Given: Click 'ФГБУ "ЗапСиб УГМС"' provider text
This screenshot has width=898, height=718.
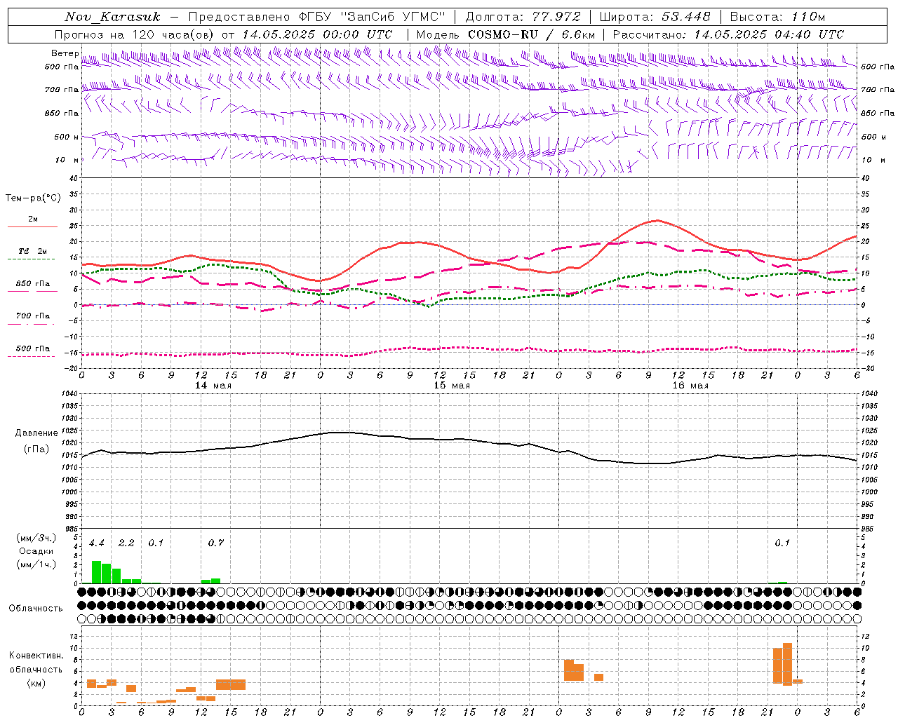Looking at the screenshot, I should point(373,17).
